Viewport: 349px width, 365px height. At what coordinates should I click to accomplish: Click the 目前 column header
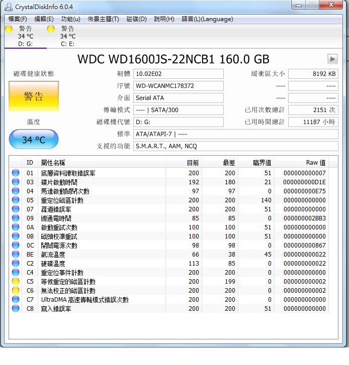click(184, 163)
